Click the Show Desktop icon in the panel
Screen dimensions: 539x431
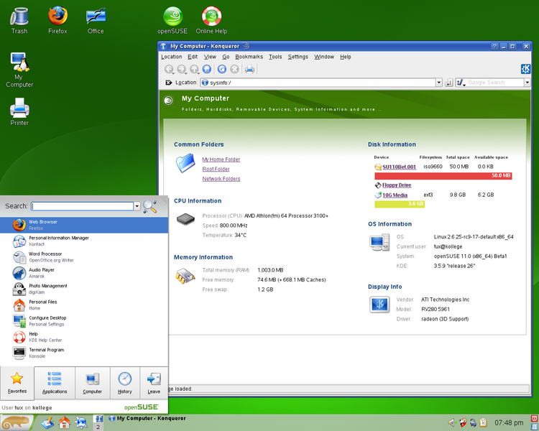47,423
